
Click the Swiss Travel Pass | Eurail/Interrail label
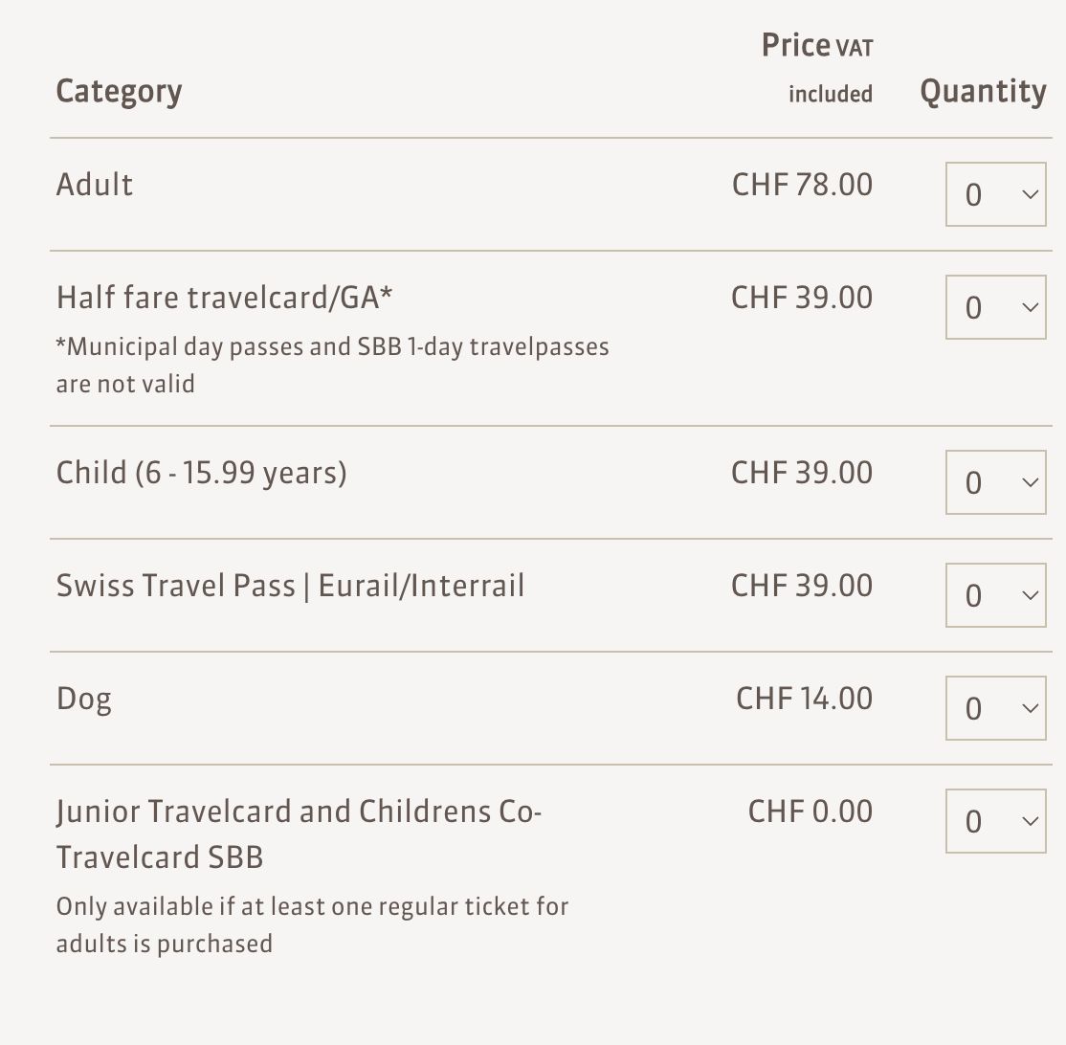click(x=290, y=586)
